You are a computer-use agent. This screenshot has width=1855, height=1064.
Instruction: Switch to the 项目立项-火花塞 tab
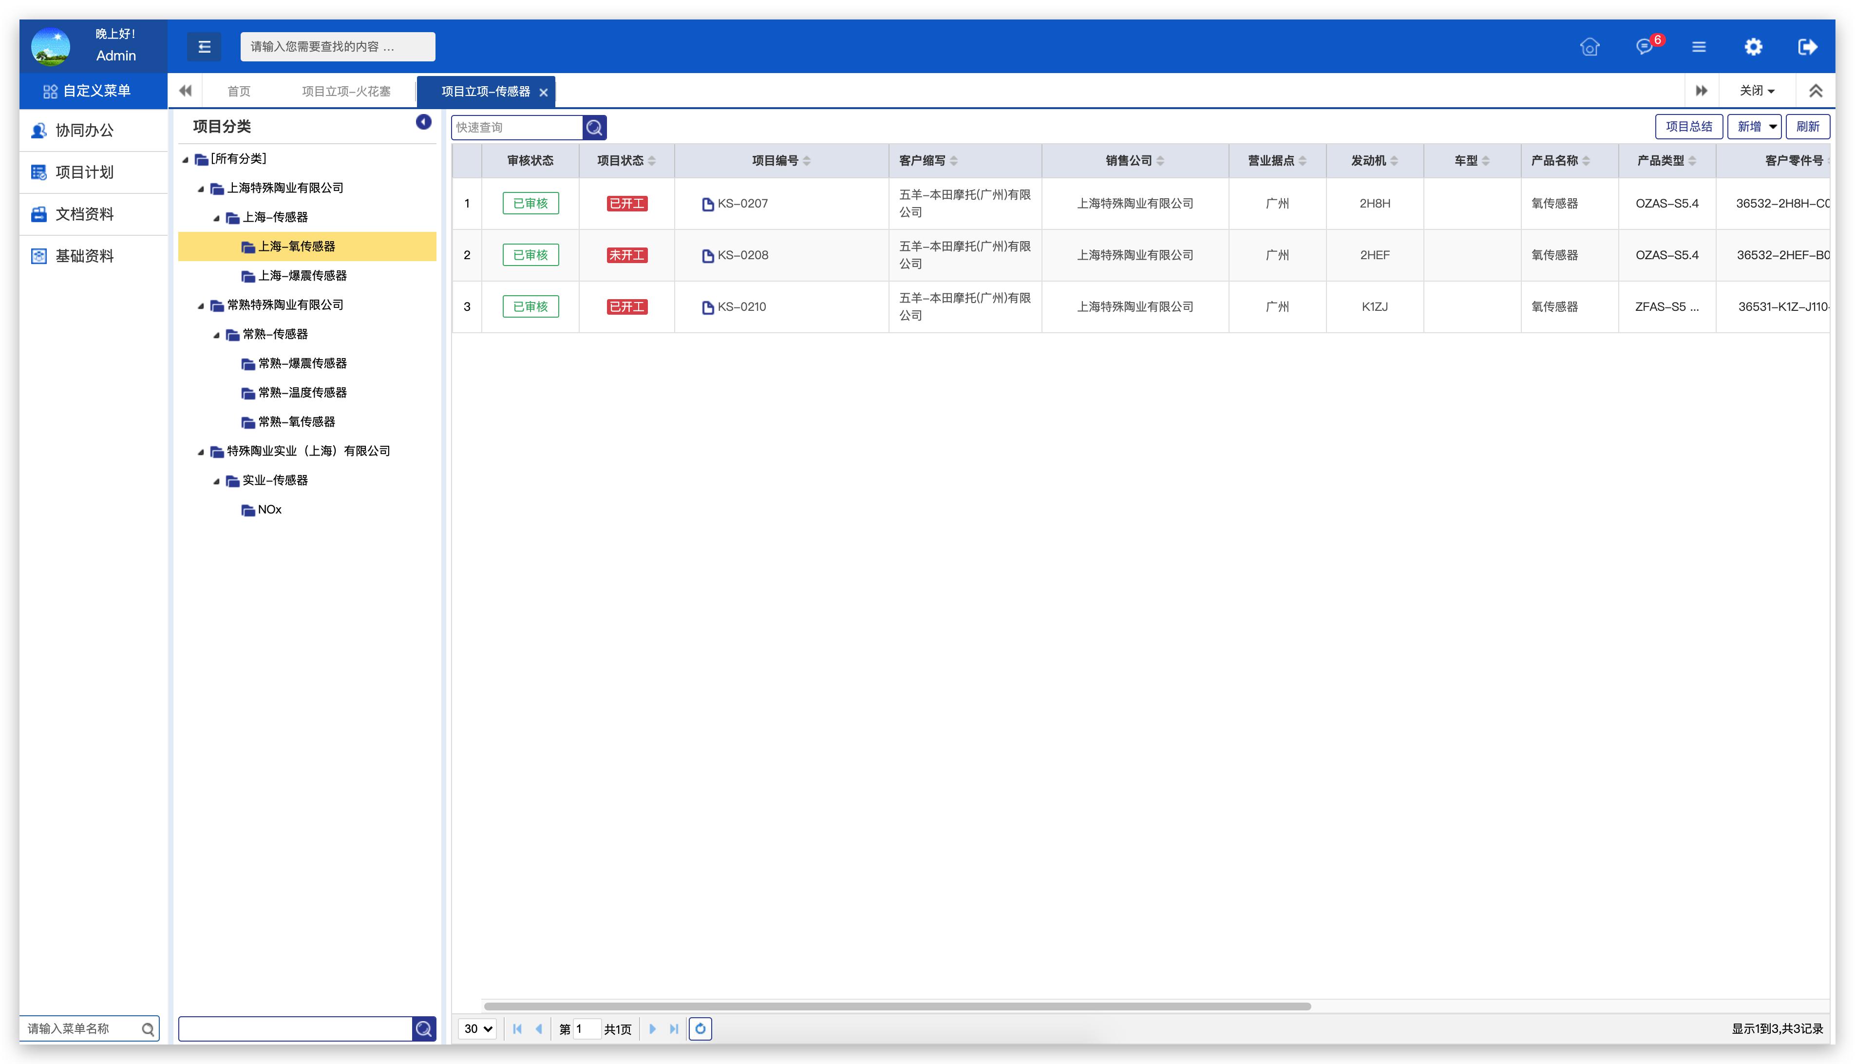click(x=345, y=92)
